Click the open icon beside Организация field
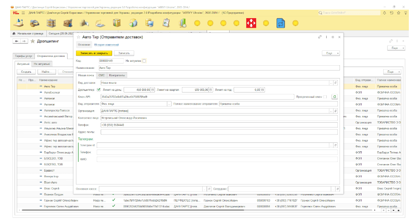The width and height of the screenshot is (415, 224). [336, 111]
